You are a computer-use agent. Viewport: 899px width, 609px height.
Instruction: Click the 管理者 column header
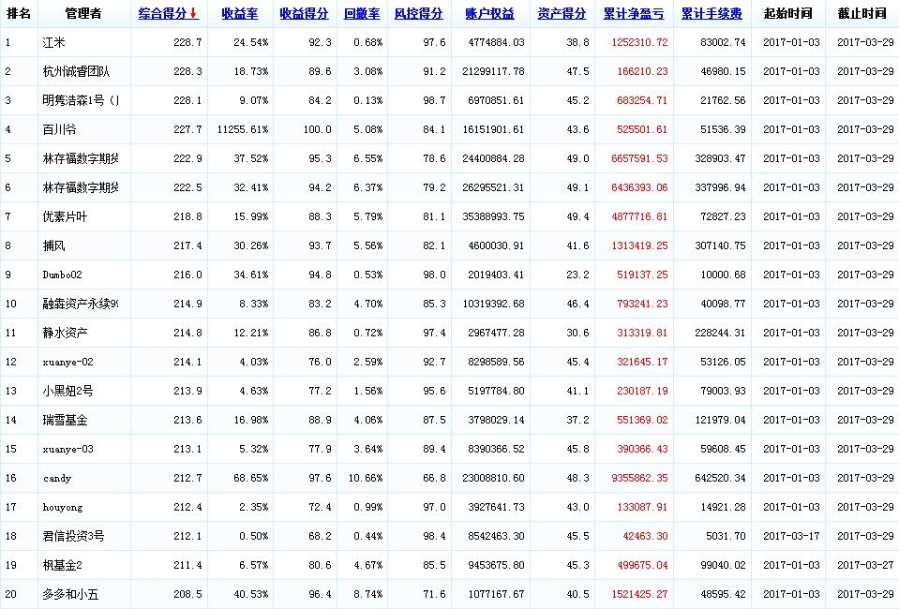tap(83, 13)
